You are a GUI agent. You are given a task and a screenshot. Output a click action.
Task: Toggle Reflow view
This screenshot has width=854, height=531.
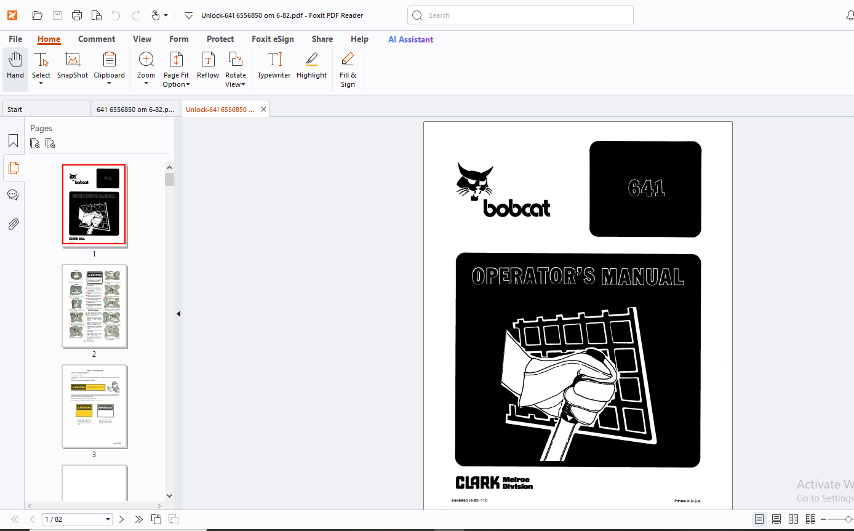tap(208, 65)
